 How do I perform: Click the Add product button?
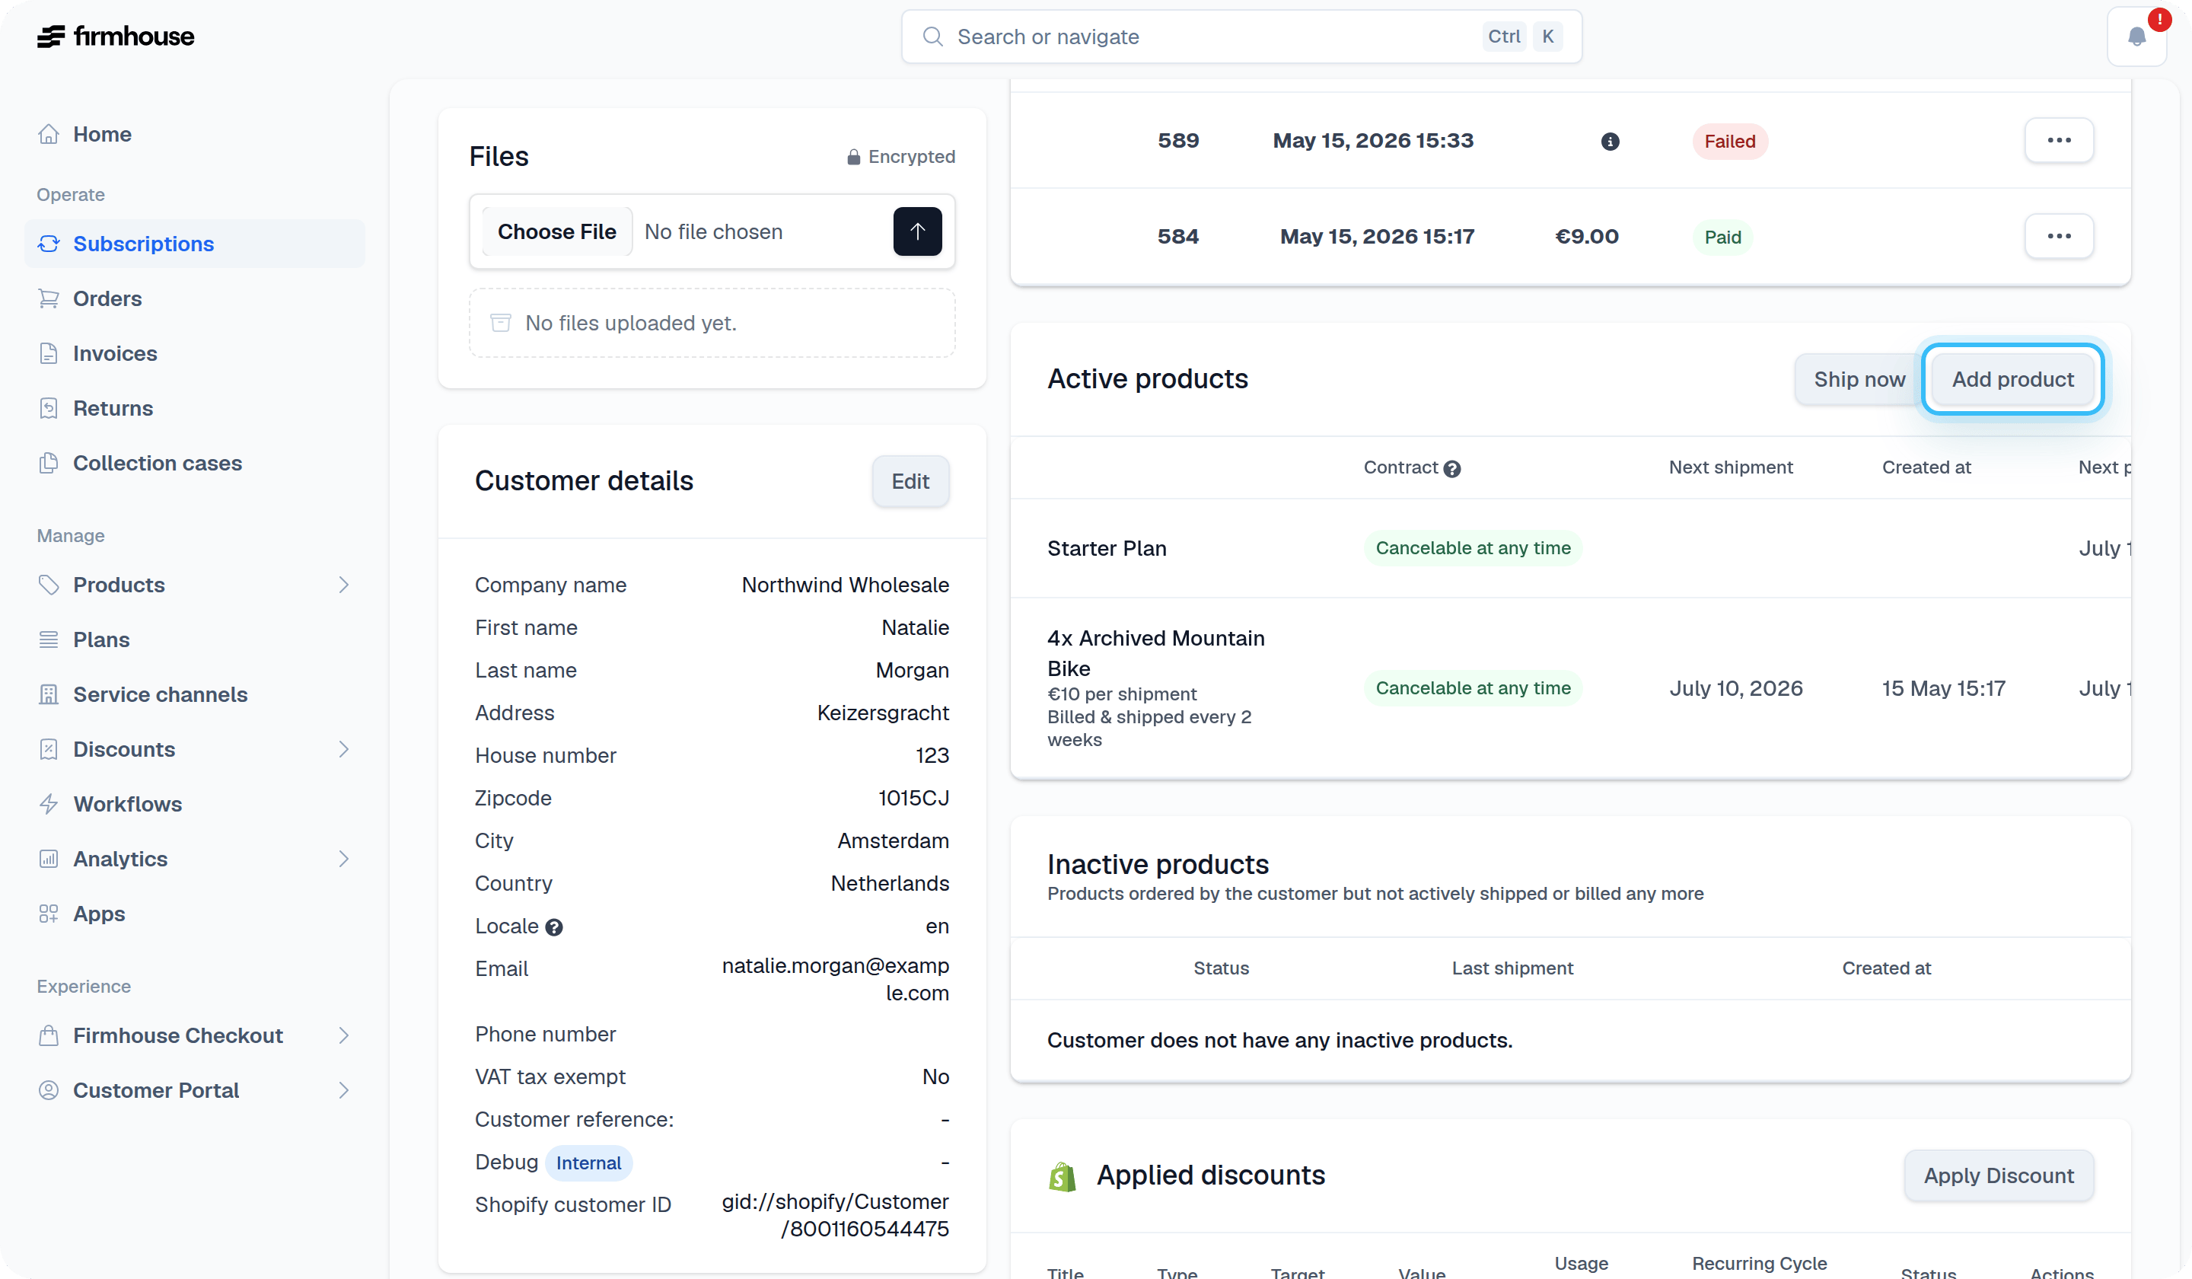[x=2013, y=379]
